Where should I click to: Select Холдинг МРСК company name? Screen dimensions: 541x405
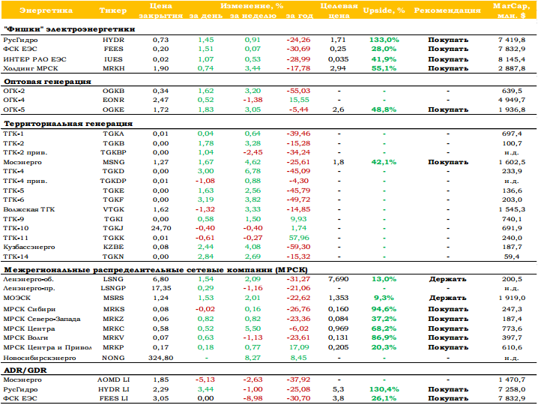pos(31,68)
